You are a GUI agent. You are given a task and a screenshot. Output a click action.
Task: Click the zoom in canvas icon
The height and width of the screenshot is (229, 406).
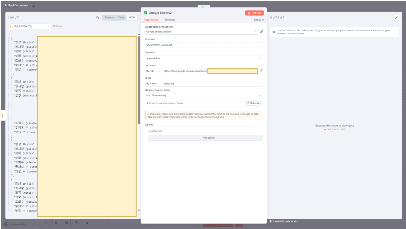click(56, 223)
